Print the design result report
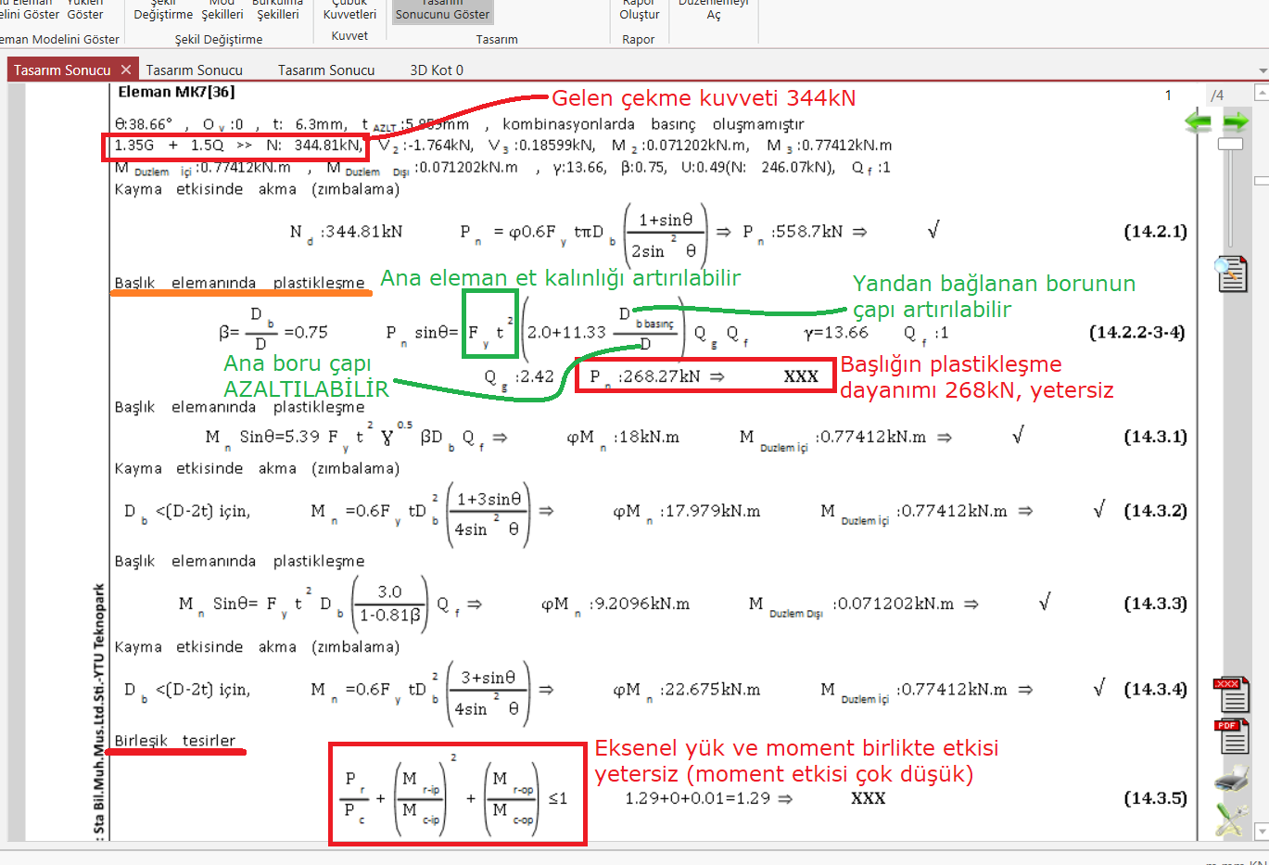The width and height of the screenshot is (1269, 865). [x=1232, y=779]
